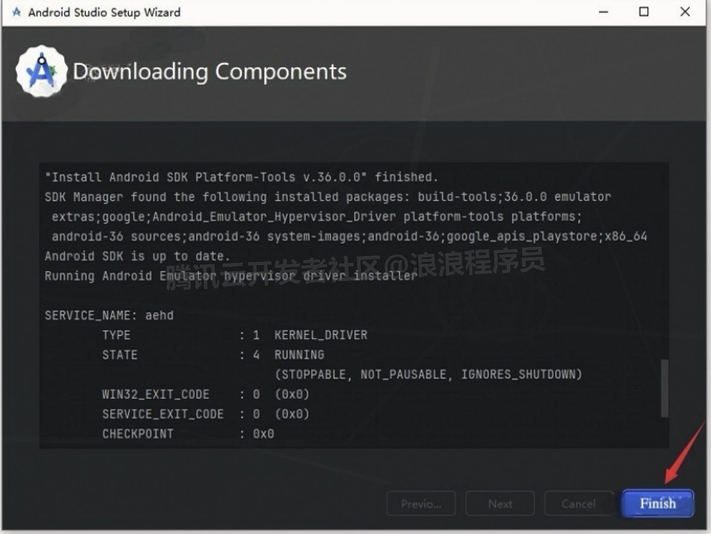The height and width of the screenshot is (534, 711).
Task: Click the Finish button to complete setup
Action: (657, 503)
